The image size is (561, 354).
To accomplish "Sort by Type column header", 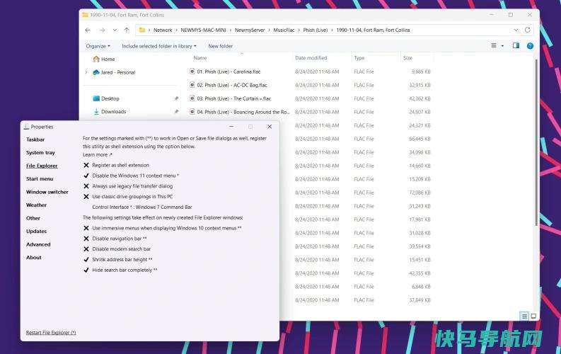I will tap(359, 58).
